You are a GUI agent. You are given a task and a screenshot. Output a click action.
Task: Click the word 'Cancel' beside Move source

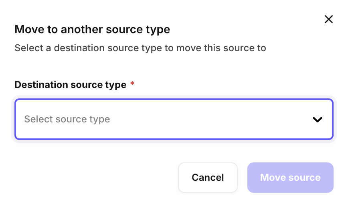(x=208, y=178)
